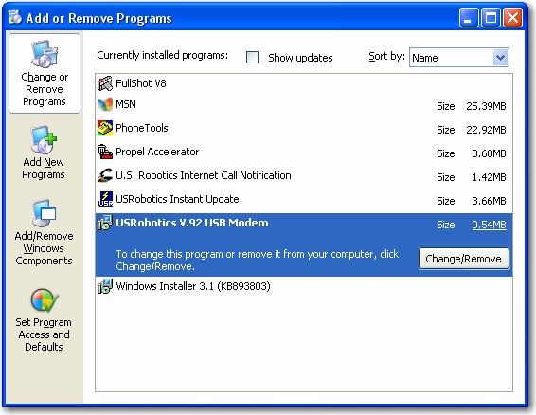Click the Add or Remove Programs title bar icon

15,17
